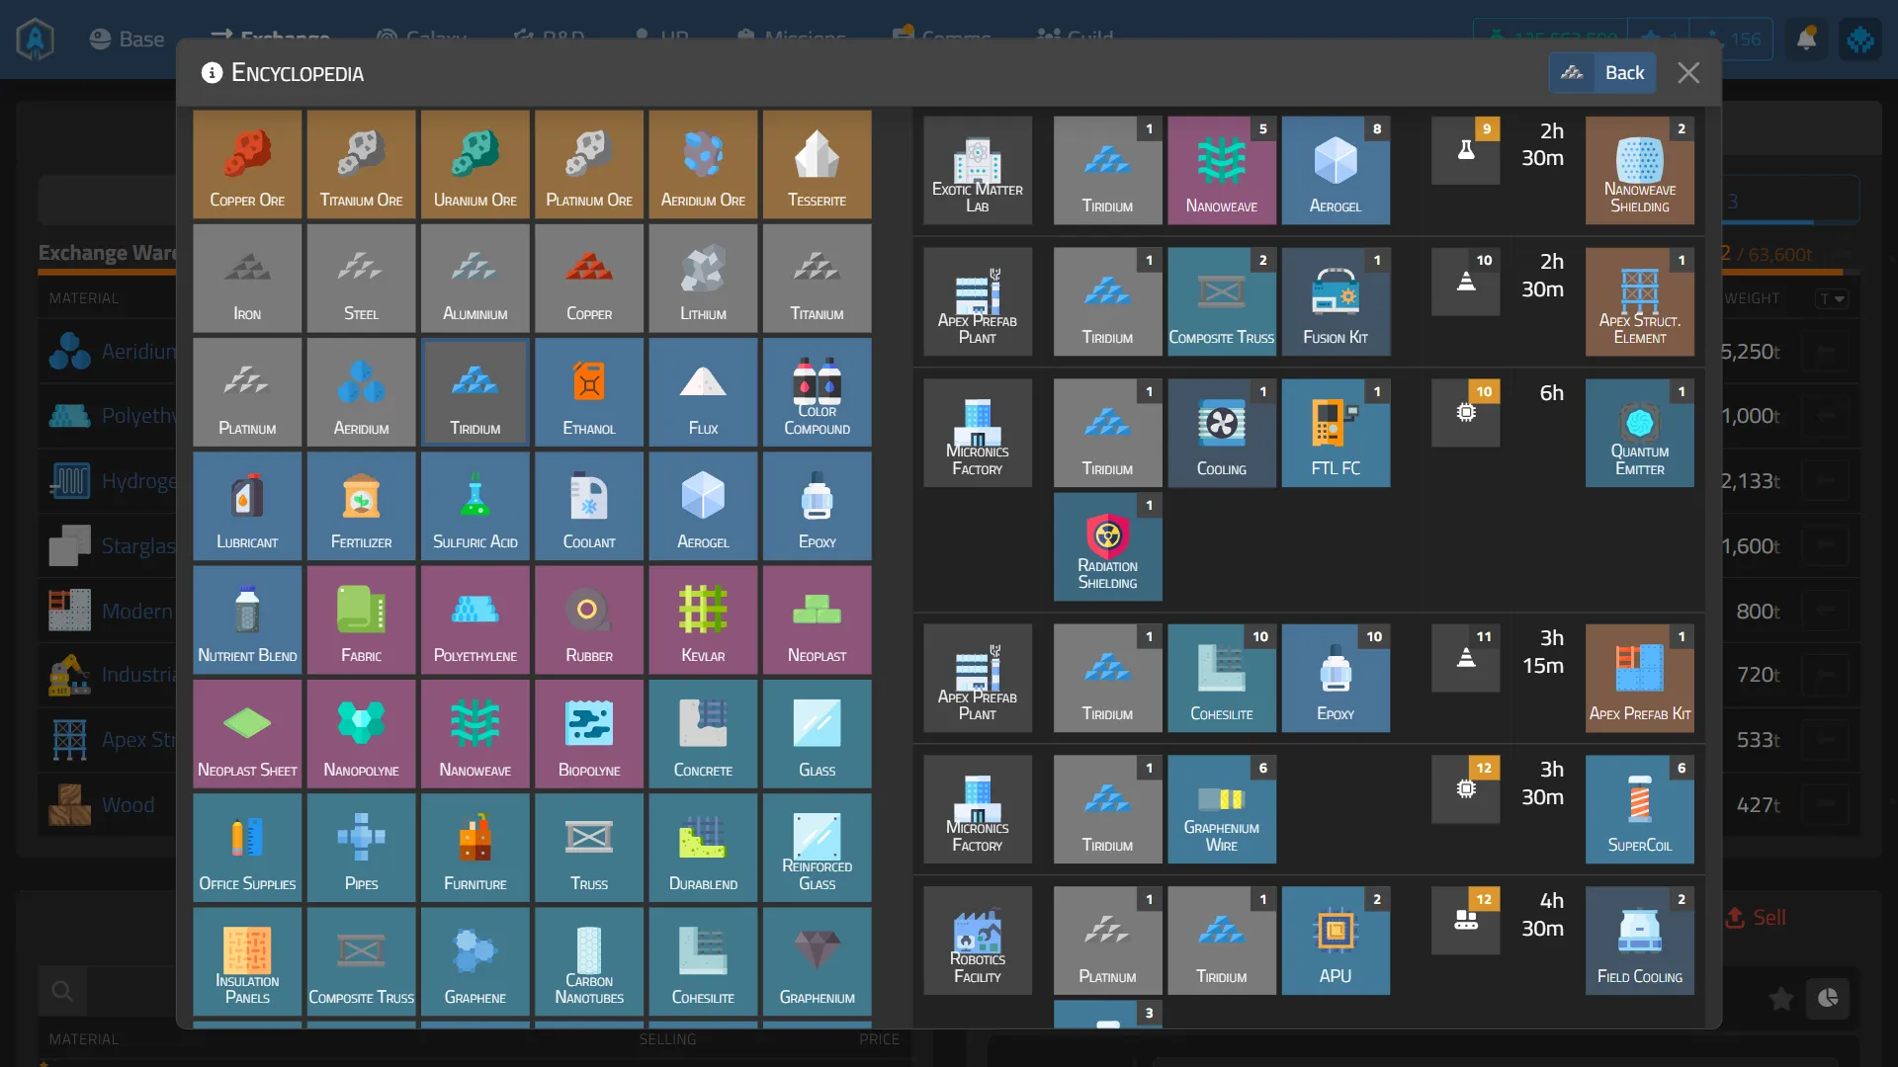The width and height of the screenshot is (1898, 1067).
Task: Open the game logo menu icon
Action: tap(36, 40)
